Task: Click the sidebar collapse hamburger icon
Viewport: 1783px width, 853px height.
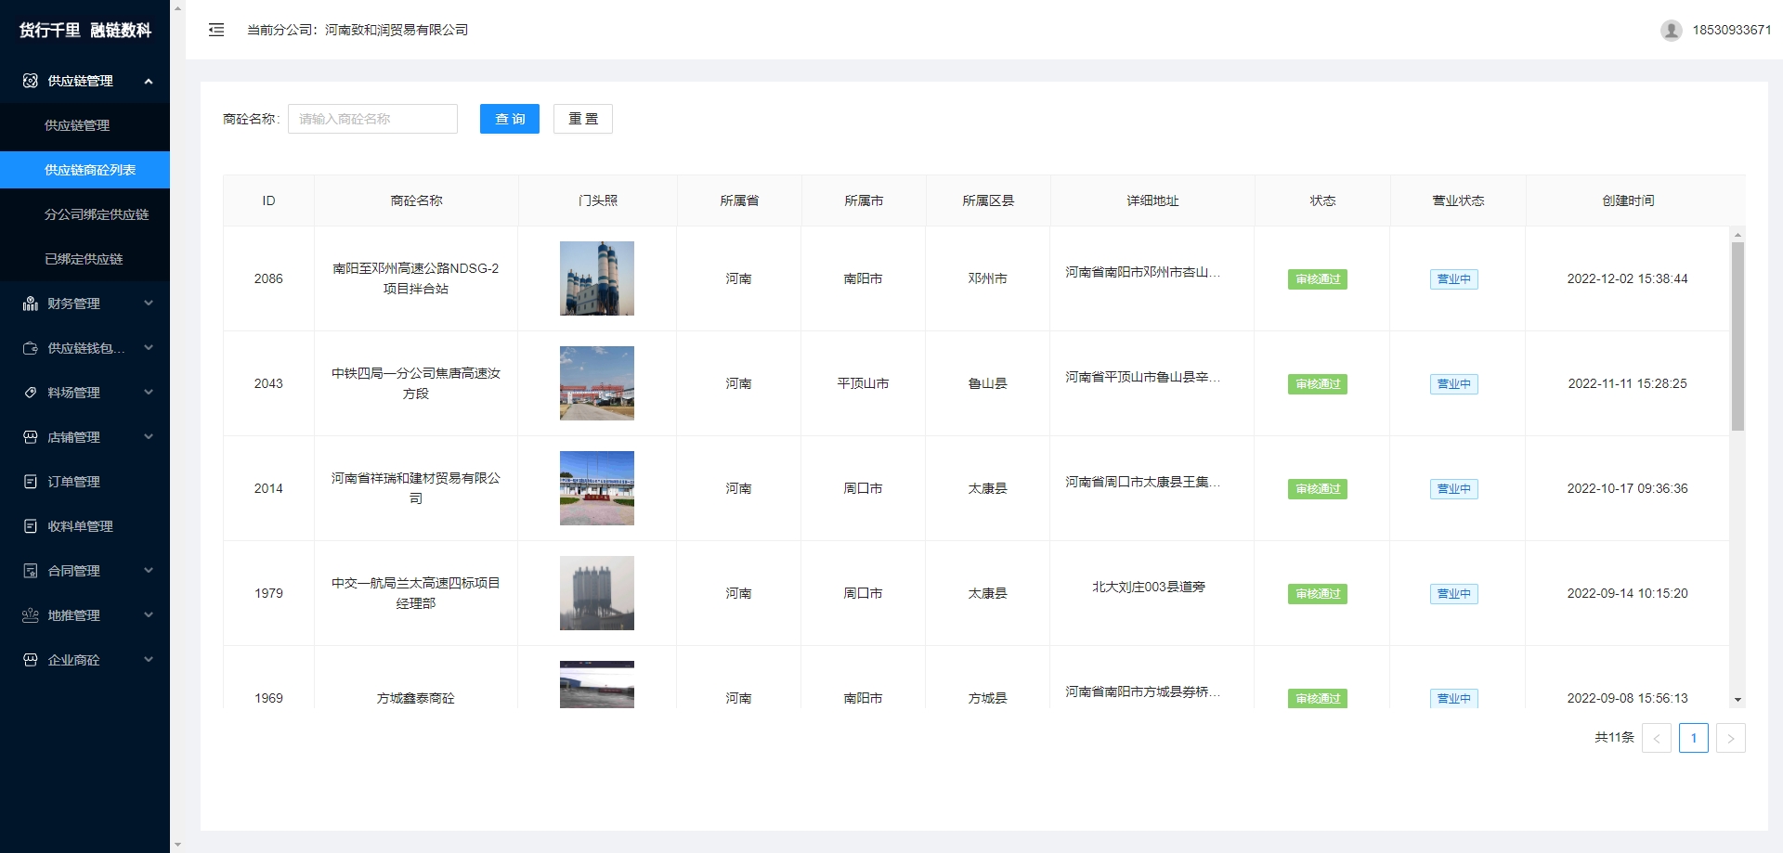Action: (216, 30)
